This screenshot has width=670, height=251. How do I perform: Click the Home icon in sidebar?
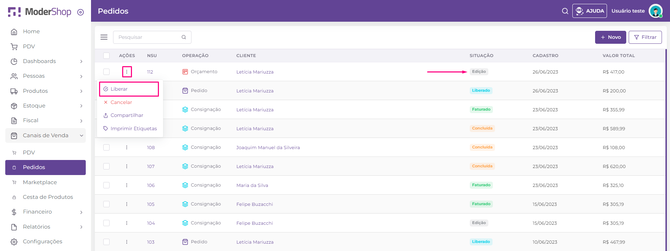(14, 32)
